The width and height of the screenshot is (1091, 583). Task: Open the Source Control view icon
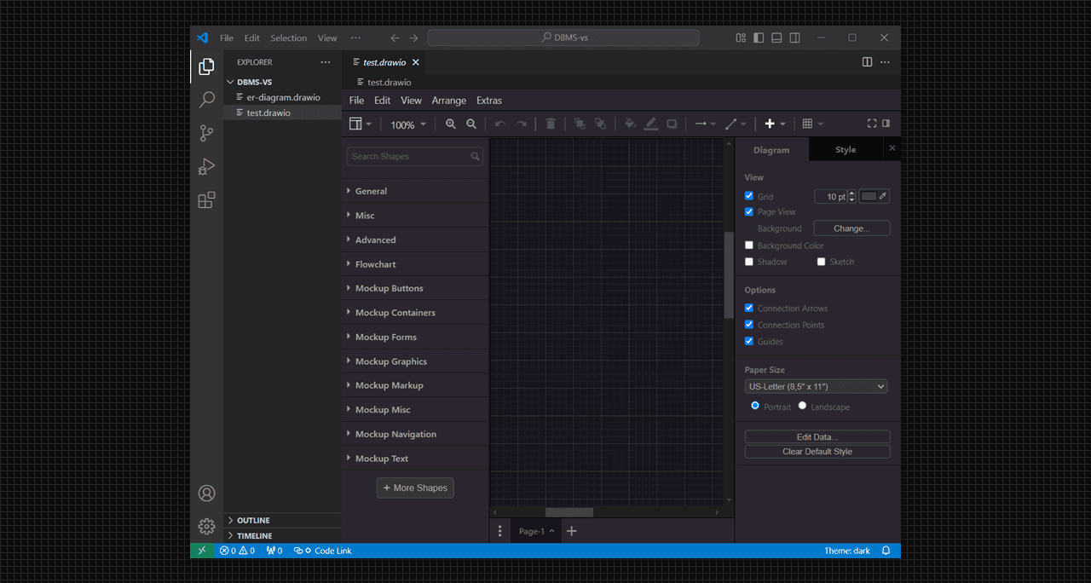click(x=206, y=133)
